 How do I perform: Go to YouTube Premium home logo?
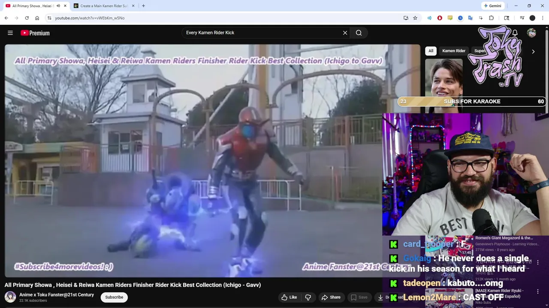[35, 33]
